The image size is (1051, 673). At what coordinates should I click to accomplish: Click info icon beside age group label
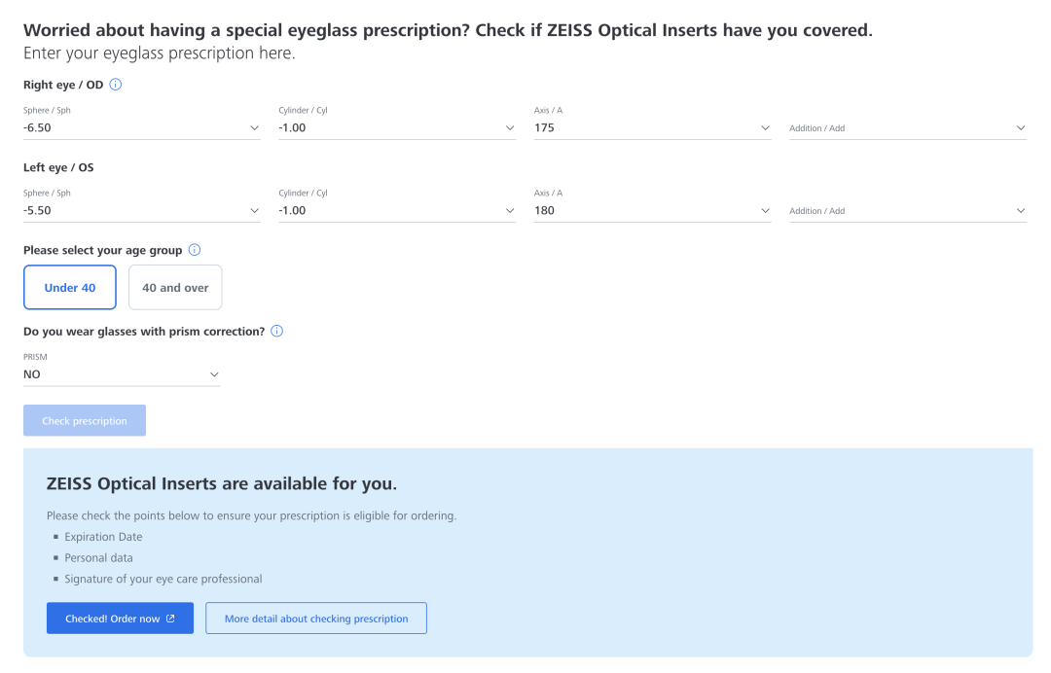pyautogui.click(x=195, y=250)
